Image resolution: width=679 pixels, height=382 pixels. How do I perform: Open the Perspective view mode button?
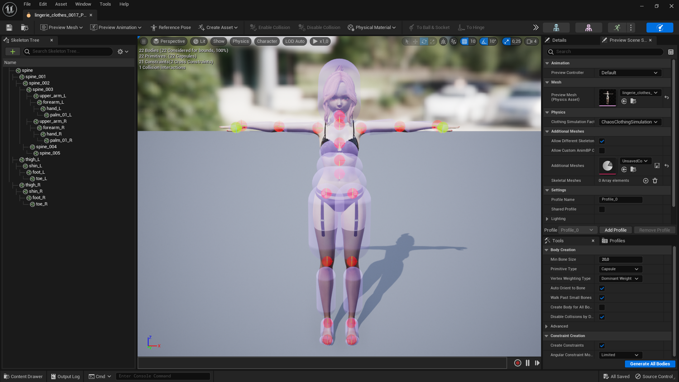click(169, 41)
